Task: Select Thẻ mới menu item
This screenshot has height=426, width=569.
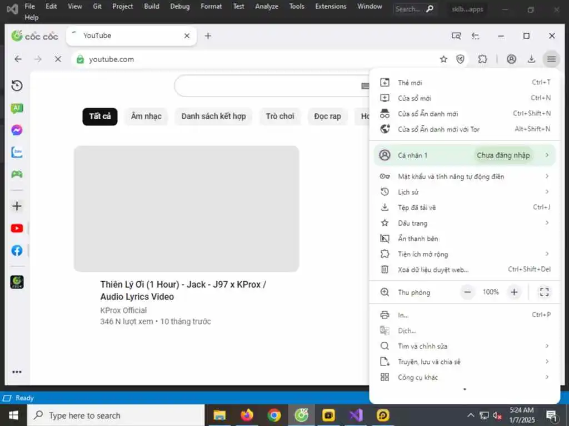Action: pyautogui.click(x=465, y=83)
